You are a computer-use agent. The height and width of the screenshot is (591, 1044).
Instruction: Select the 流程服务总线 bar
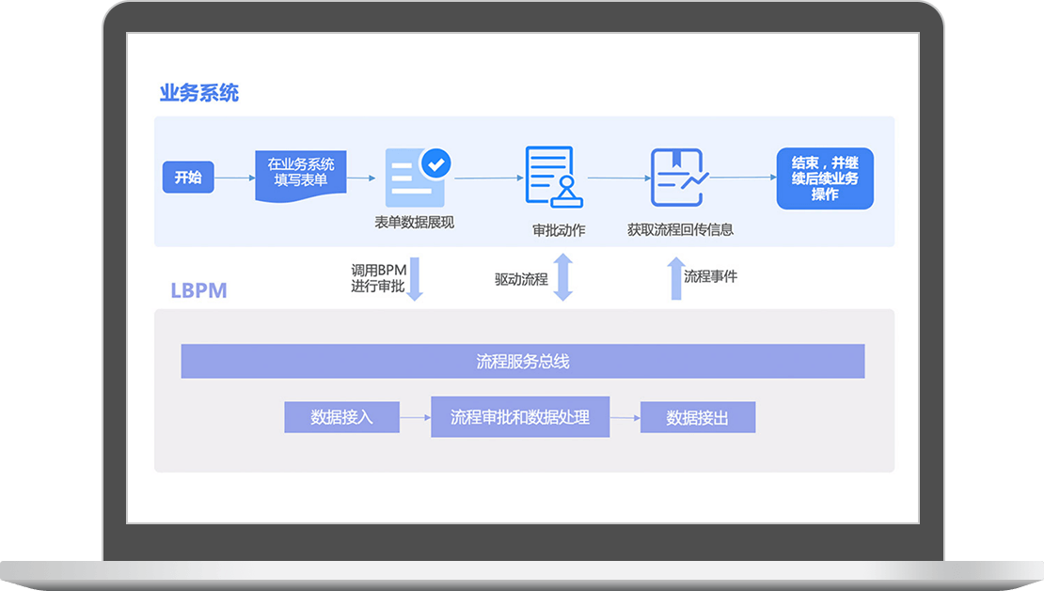point(522,362)
